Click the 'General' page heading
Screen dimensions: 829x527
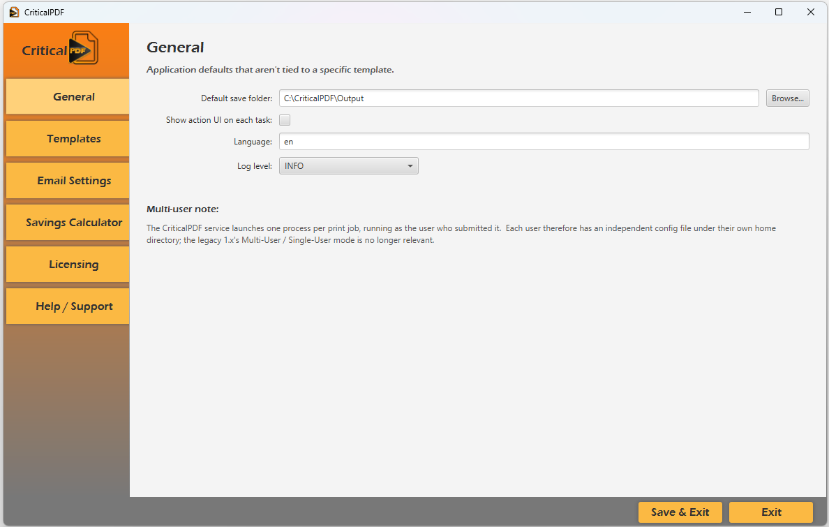click(x=175, y=47)
